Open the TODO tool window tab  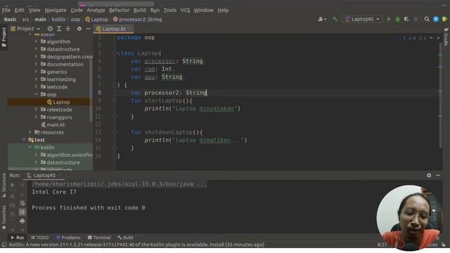(39, 238)
